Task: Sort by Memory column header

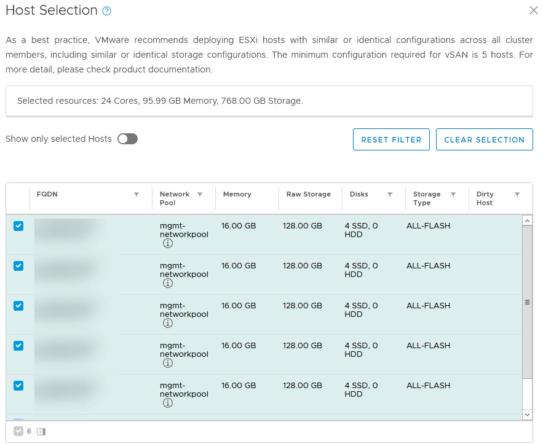Action: pyautogui.click(x=237, y=195)
